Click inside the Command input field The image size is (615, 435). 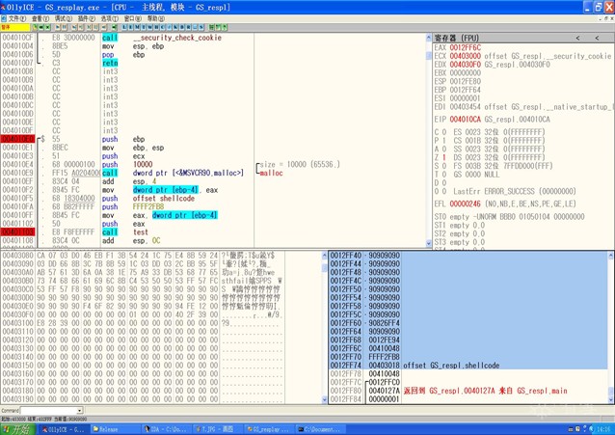tap(48, 411)
